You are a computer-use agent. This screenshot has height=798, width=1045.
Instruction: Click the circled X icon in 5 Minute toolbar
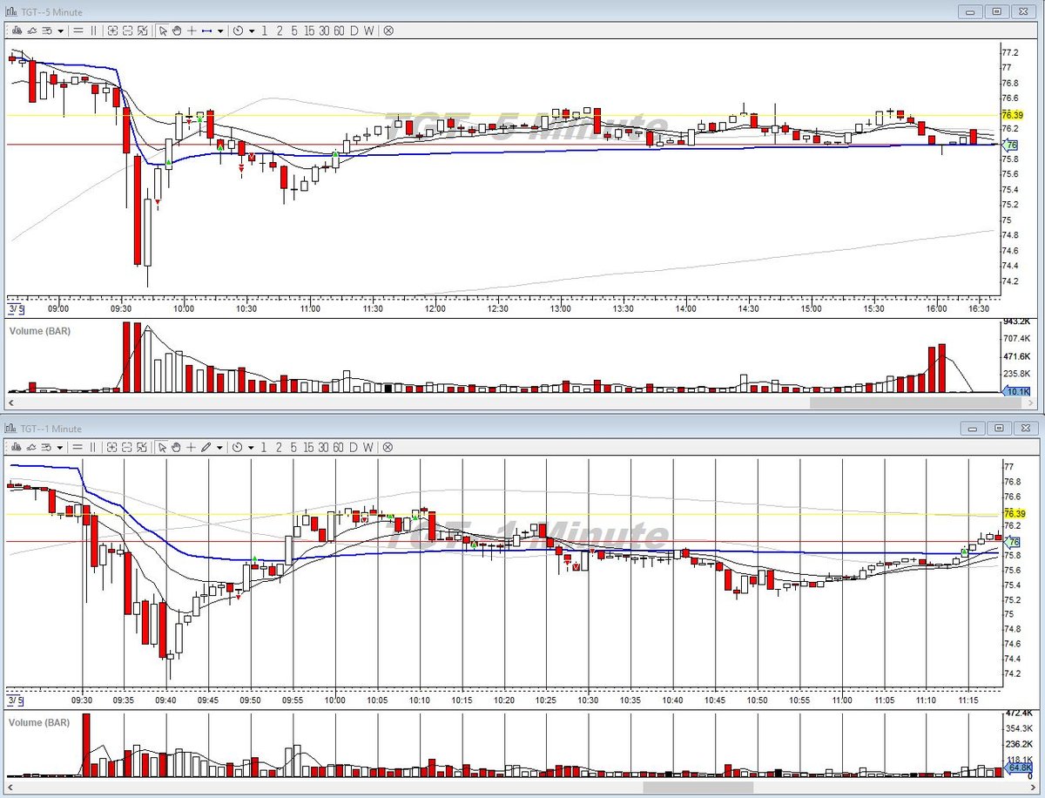(x=388, y=30)
